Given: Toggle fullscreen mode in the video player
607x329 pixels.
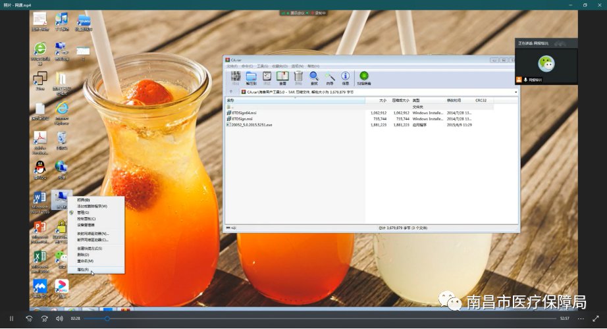Looking at the screenshot, I should pos(596,318).
